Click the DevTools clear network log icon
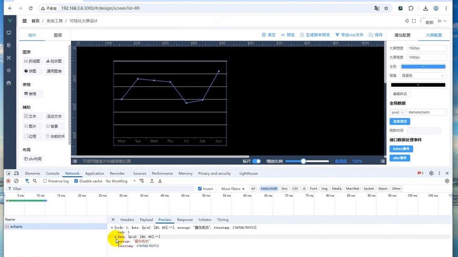Screen dimensions: 458x257 tap(16, 181)
